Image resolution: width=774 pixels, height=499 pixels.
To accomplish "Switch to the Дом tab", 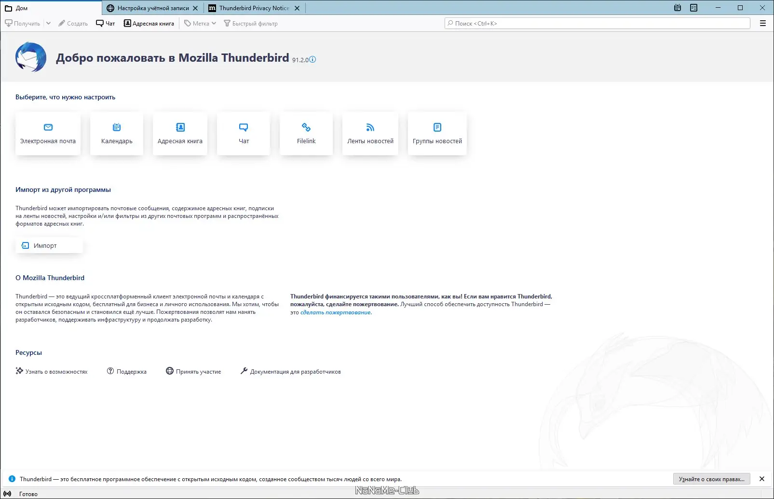I will point(51,8).
